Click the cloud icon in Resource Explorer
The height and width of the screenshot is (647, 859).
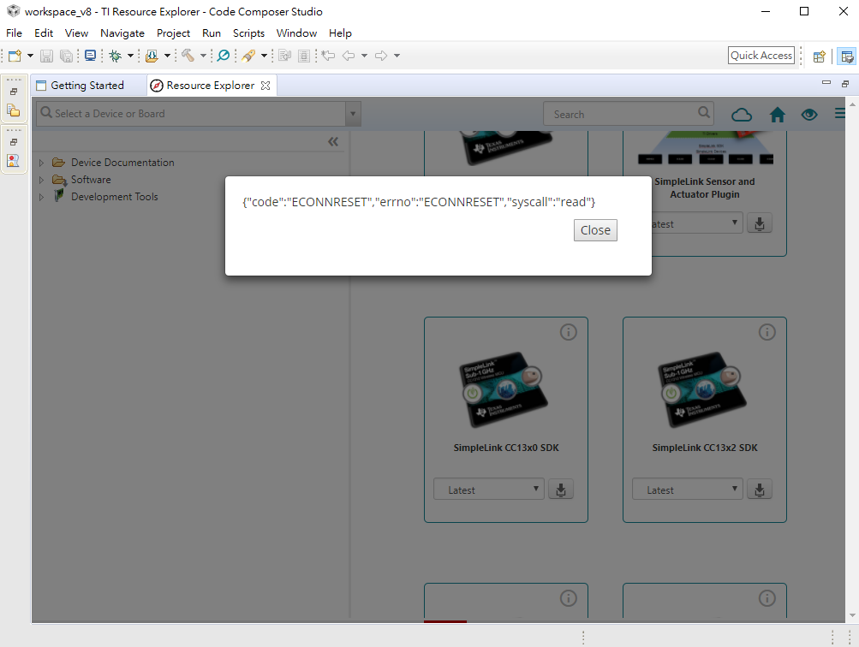(x=742, y=115)
